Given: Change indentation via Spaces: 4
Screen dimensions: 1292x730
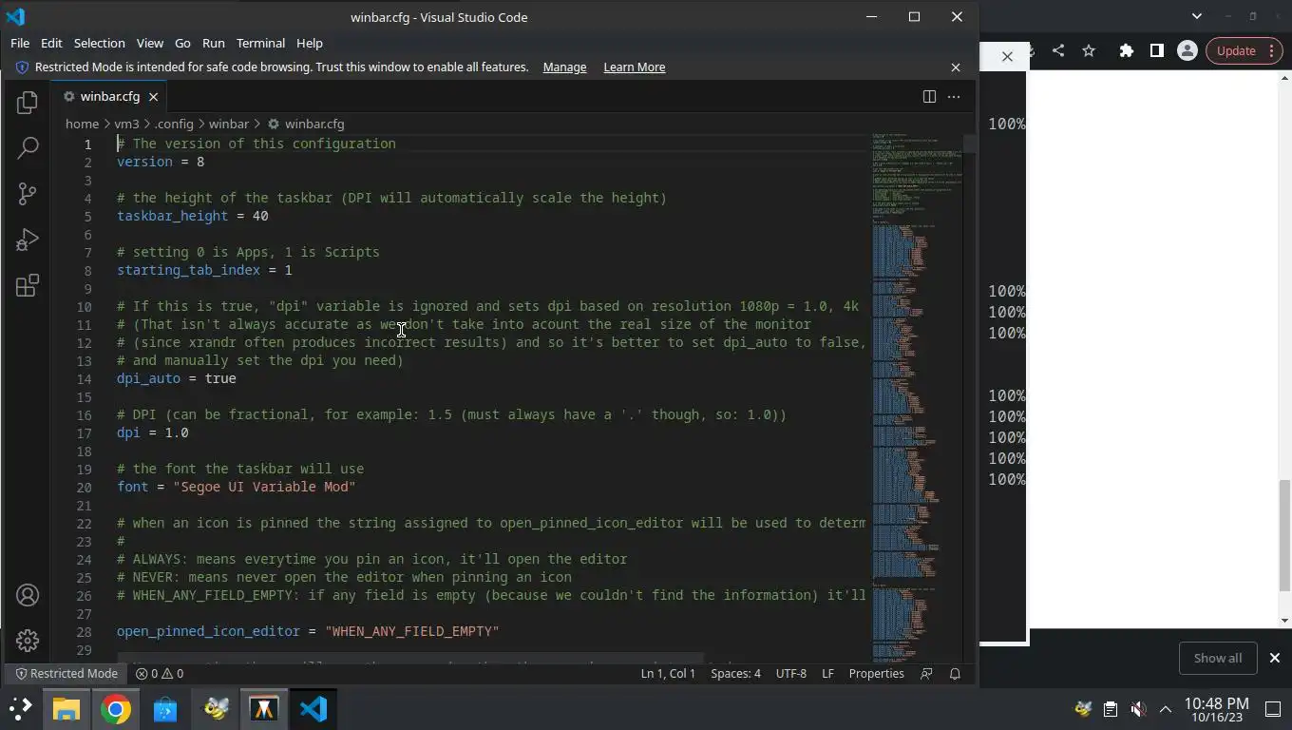Looking at the screenshot, I should coord(735,673).
